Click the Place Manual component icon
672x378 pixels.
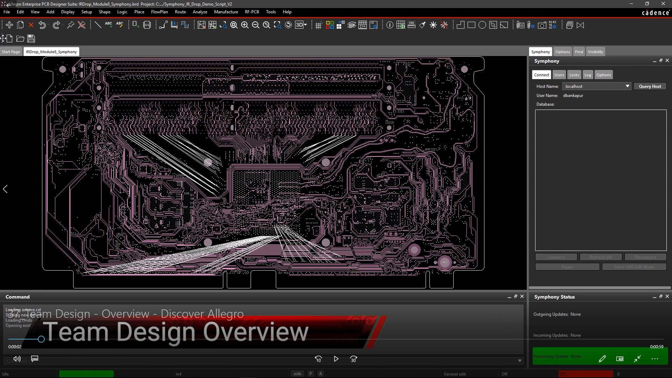[x=136, y=25]
